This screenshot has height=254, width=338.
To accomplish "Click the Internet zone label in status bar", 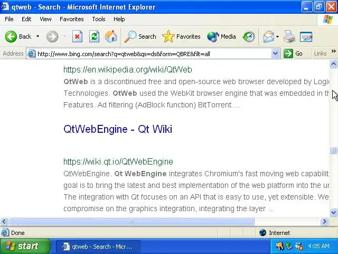I will pyautogui.click(x=279, y=233).
